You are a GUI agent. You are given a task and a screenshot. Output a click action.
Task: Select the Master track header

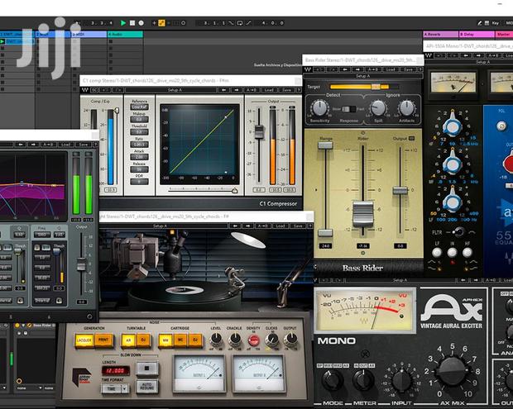[504, 34]
